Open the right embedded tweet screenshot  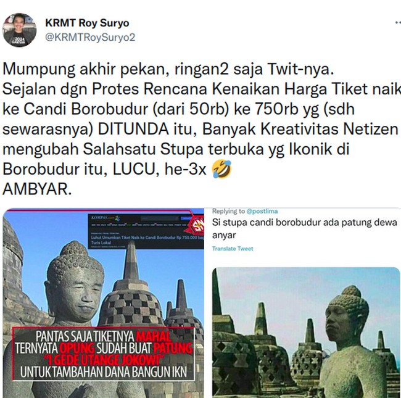[303, 303]
